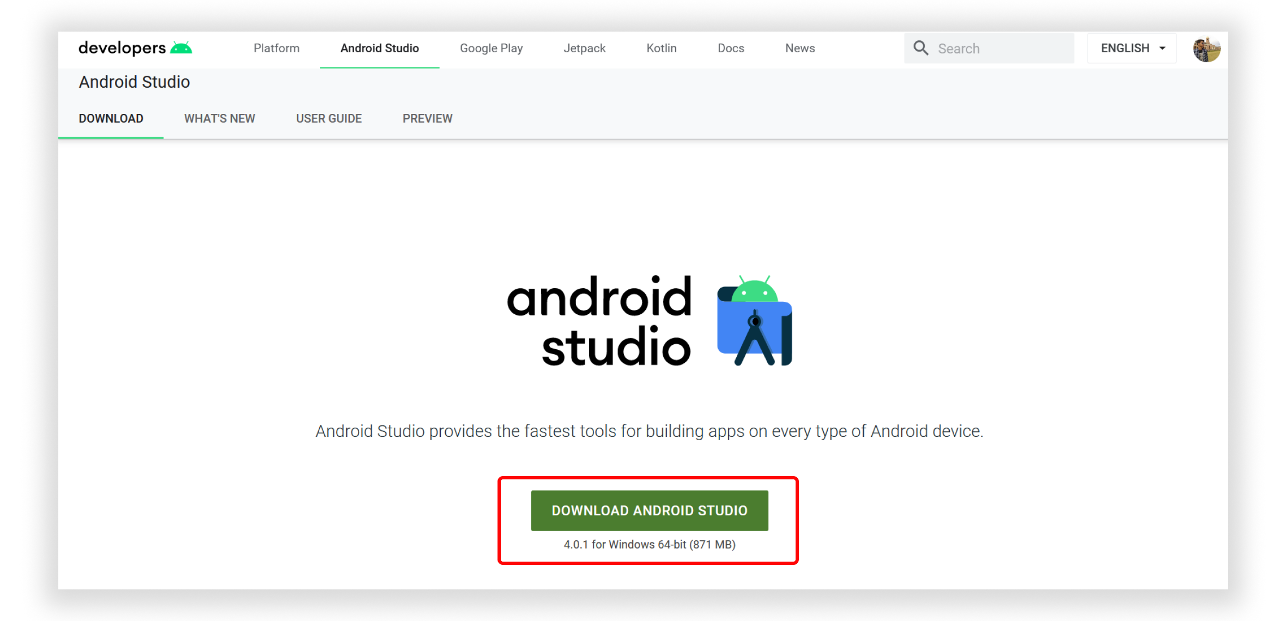Click the Android Studio compass logo
This screenshot has width=1286, height=621.
(x=755, y=321)
